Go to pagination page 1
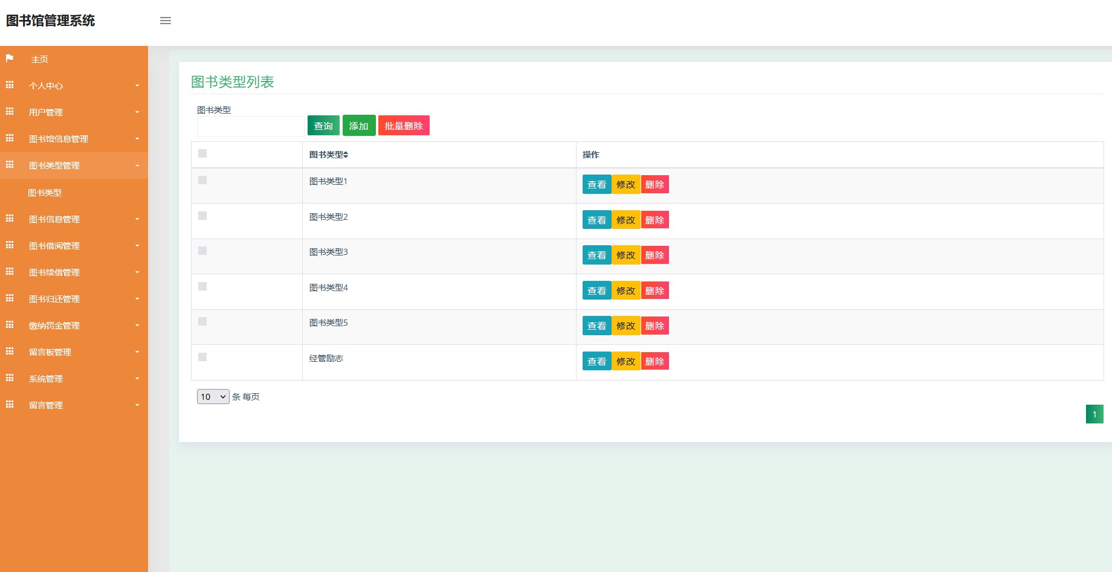 pos(1094,414)
